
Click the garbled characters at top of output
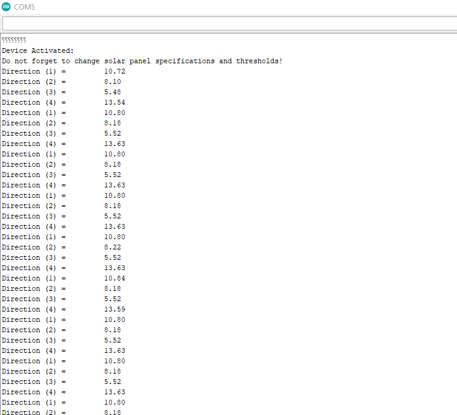pyautogui.click(x=14, y=41)
